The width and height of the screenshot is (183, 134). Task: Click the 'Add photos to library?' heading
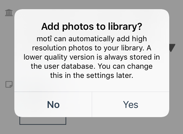(x=92, y=27)
